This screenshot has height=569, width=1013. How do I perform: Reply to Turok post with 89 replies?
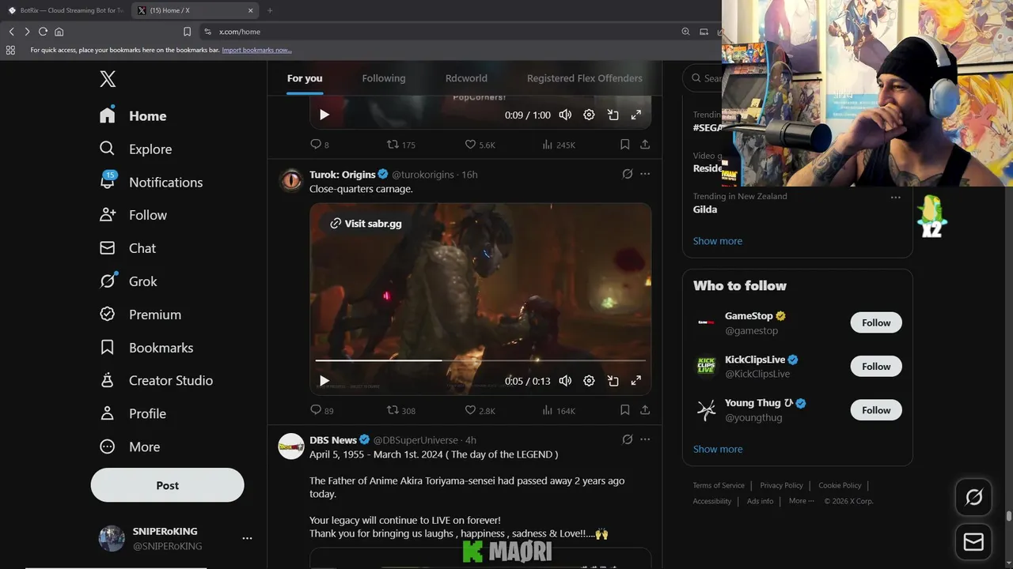(321, 410)
